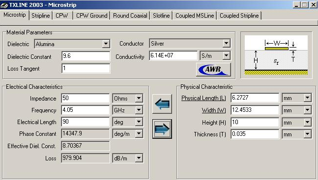Switch to Coupled MSLine tab
The width and height of the screenshot is (318, 180).
[x=195, y=16]
